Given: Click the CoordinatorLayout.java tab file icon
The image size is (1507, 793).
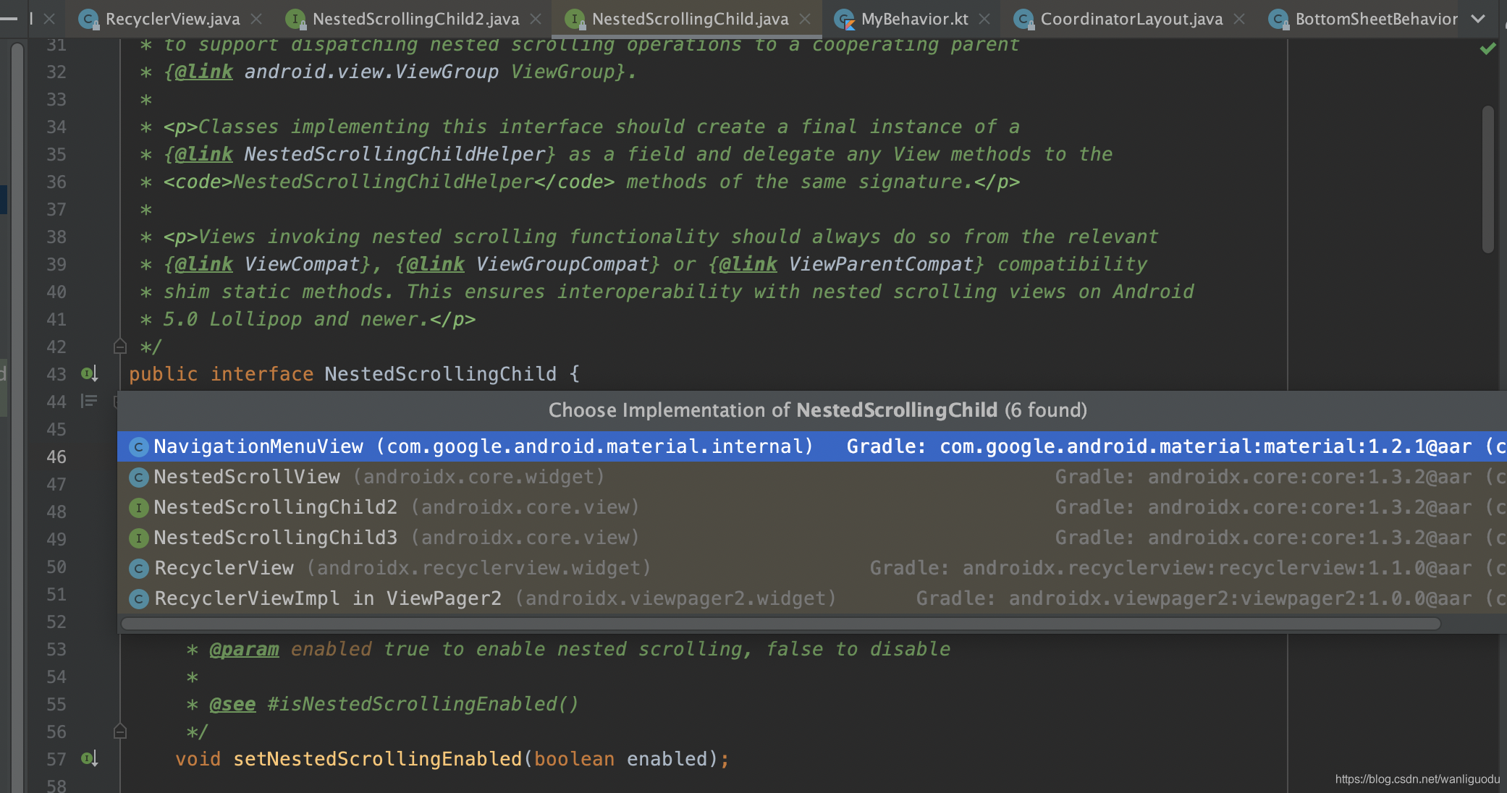Looking at the screenshot, I should point(1023,20).
